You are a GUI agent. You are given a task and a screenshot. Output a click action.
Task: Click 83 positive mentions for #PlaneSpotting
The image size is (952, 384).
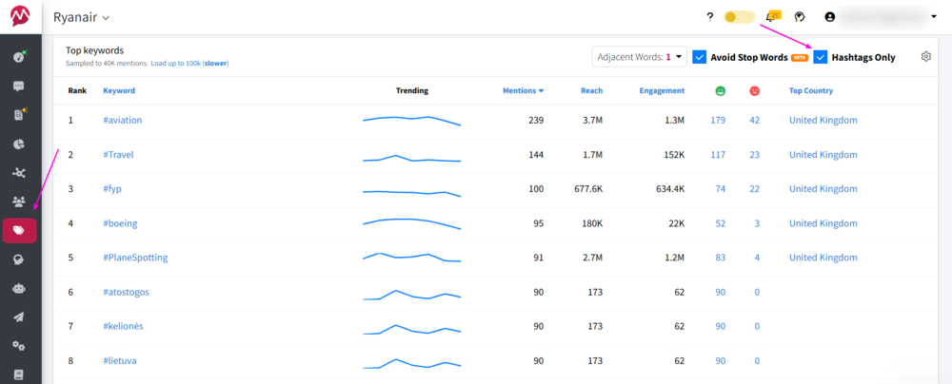point(721,258)
